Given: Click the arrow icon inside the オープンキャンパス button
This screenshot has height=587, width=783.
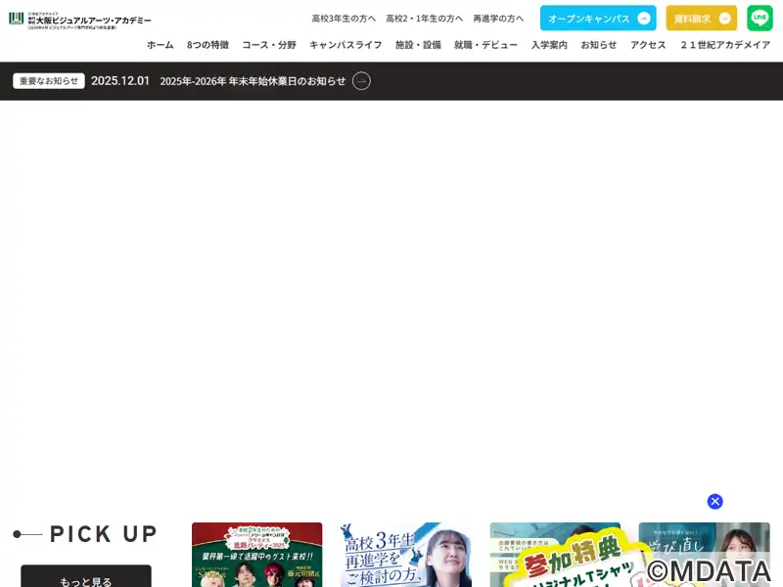Looking at the screenshot, I should click(644, 19).
